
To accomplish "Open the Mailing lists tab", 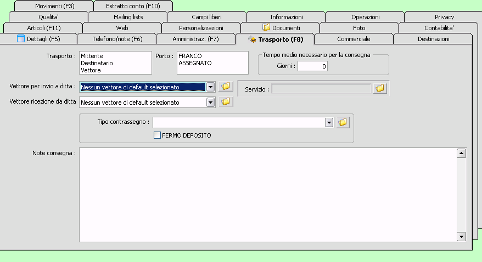I will pos(128,17).
